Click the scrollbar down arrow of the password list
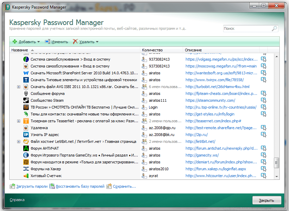Screen dimensions: 289x211 point(277,176)
